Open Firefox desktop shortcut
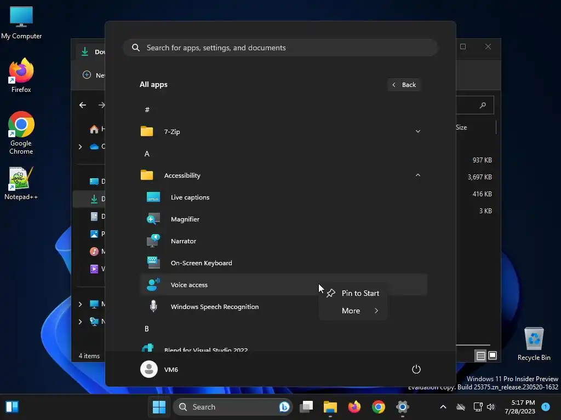This screenshot has height=420, width=561. tap(21, 75)
